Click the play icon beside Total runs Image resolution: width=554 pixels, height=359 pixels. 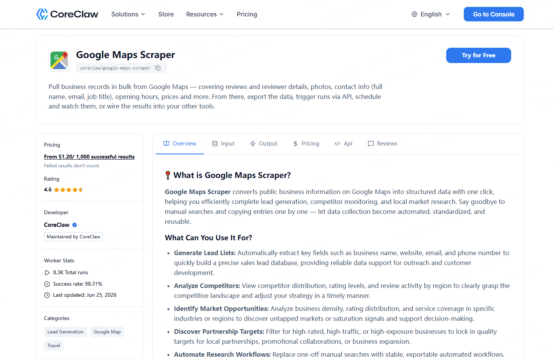(x=47, y=273)
